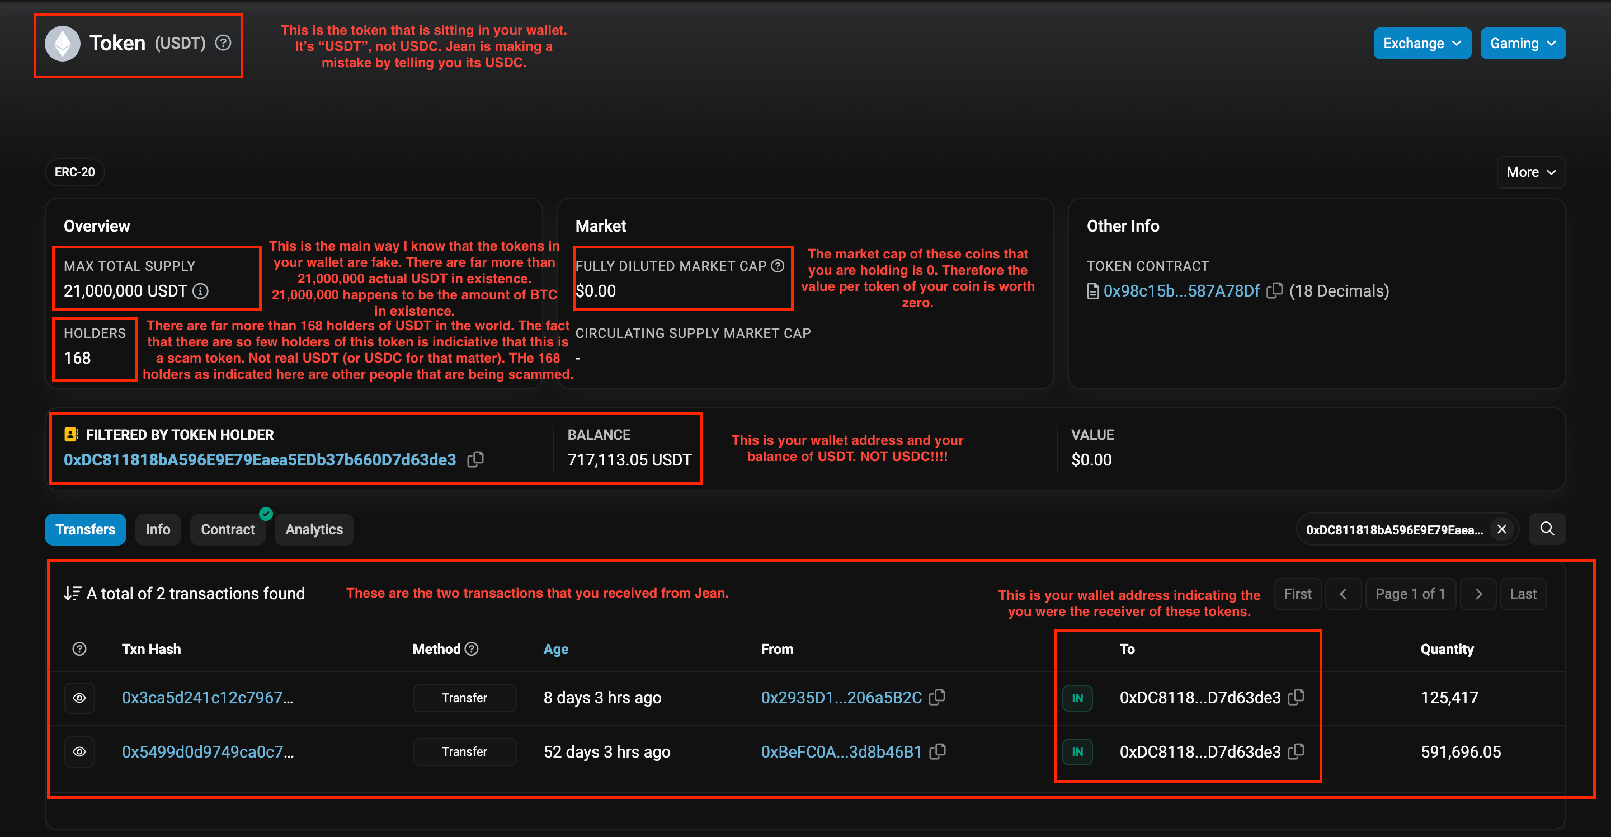Open holder address 0xDC811818bA596E9E79Eaea5EDb37b660D7d63de3
The width and height of the screenshot is (1611, 837).
pos(260,460)
